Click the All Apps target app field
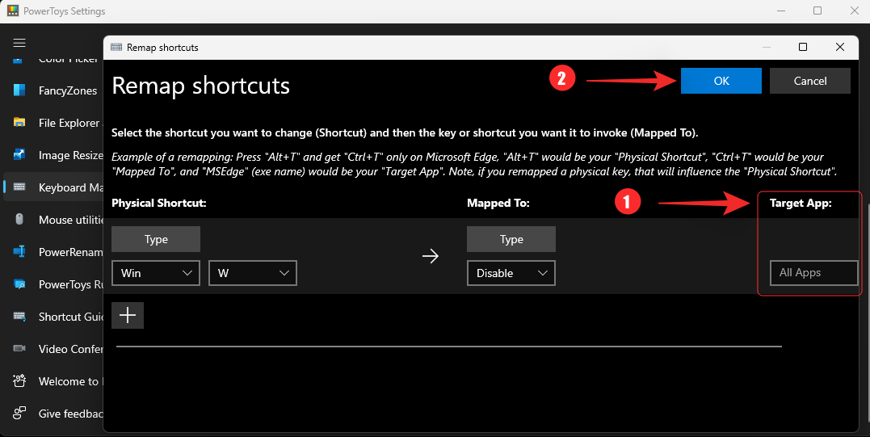870x437 pixels. [x=813, y=273]
